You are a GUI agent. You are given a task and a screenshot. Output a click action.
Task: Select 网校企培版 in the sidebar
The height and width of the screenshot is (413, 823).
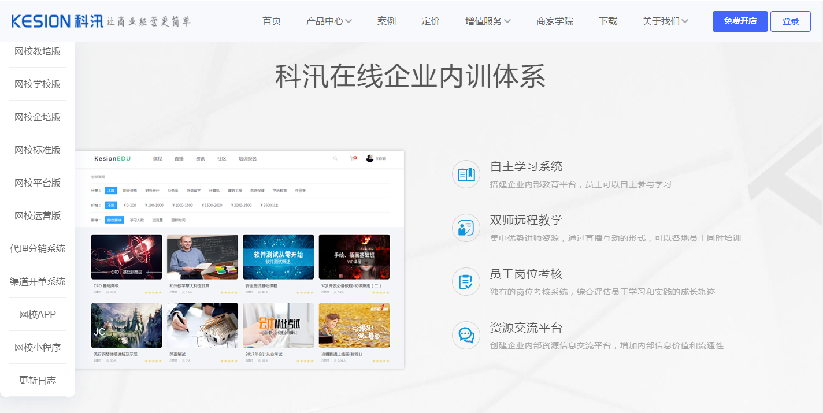(x=38, y=117)
